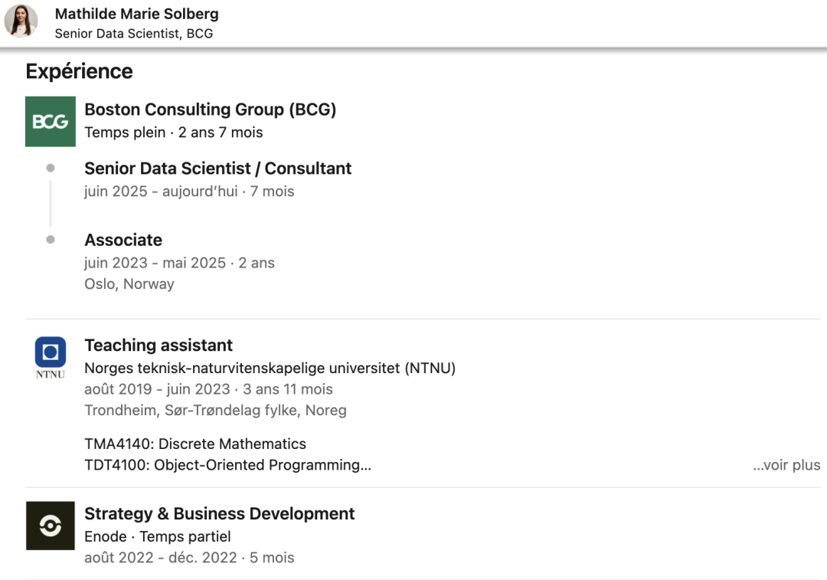Screen dimensions: 827x580
Task: Open the NTNU university logo
Action: (50, 358)
